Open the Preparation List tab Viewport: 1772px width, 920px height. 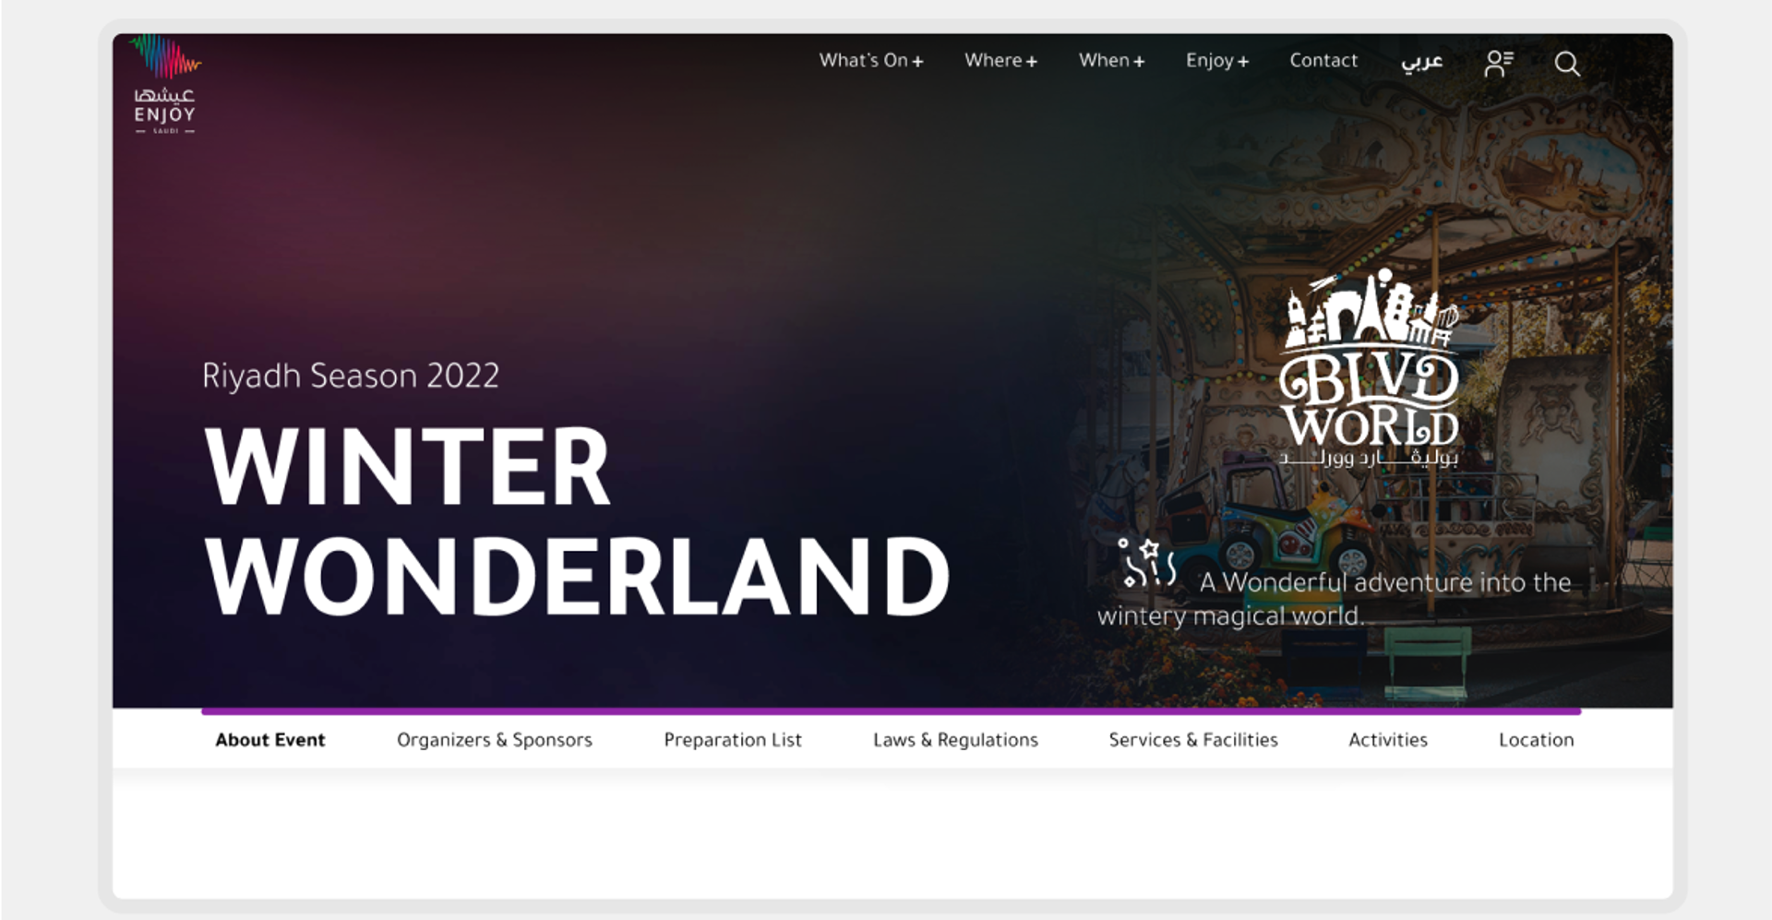732,740
